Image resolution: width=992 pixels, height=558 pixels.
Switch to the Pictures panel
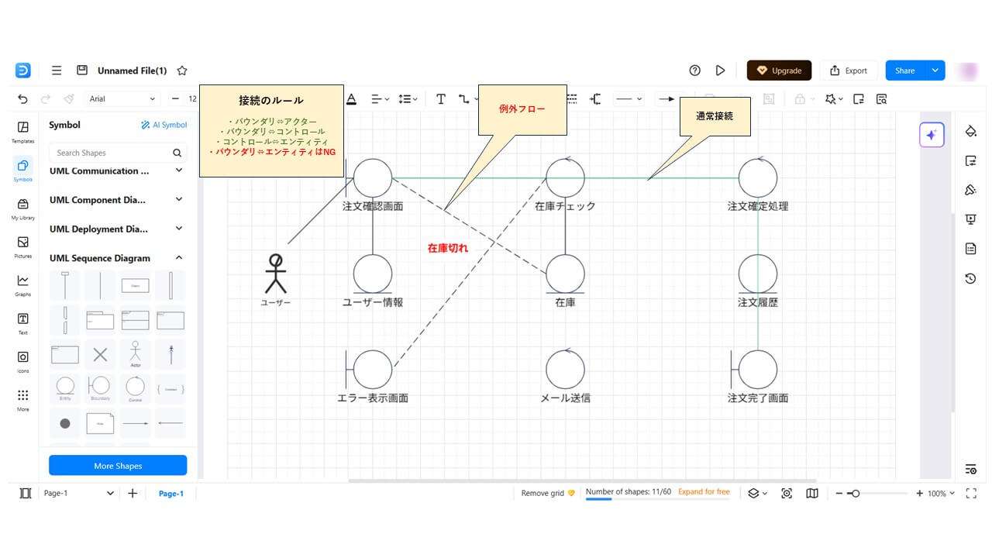(x=22, y=246)
